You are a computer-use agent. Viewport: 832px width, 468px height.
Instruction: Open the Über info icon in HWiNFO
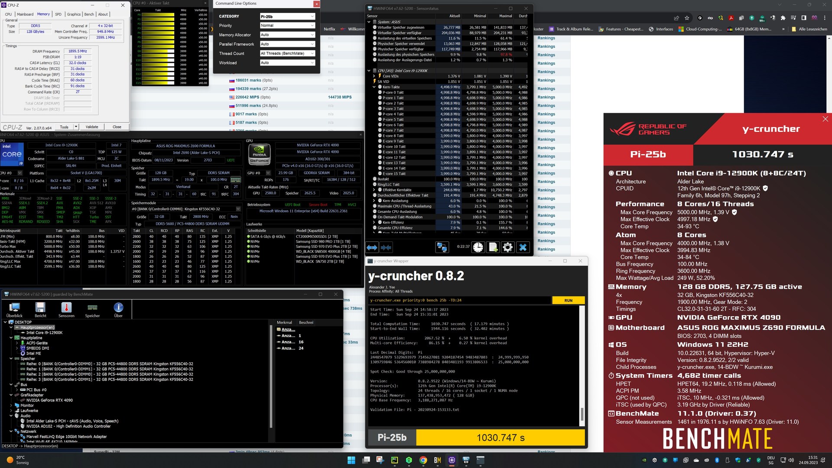coord(118,310)
